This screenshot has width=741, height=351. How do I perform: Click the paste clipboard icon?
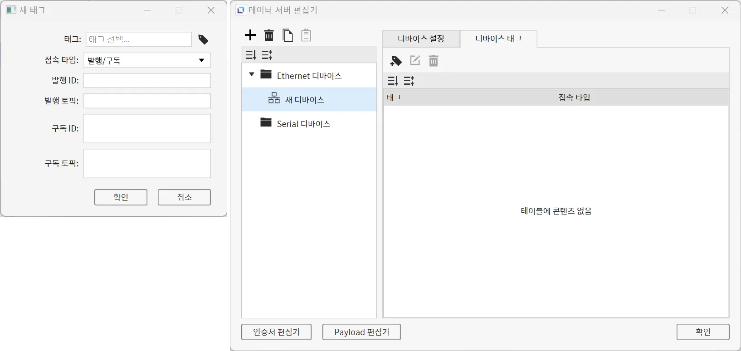coord(306,35)
